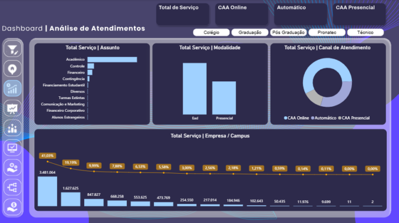
Task: Open the hierarchy flowchart icon page
Action: [12, 188]
